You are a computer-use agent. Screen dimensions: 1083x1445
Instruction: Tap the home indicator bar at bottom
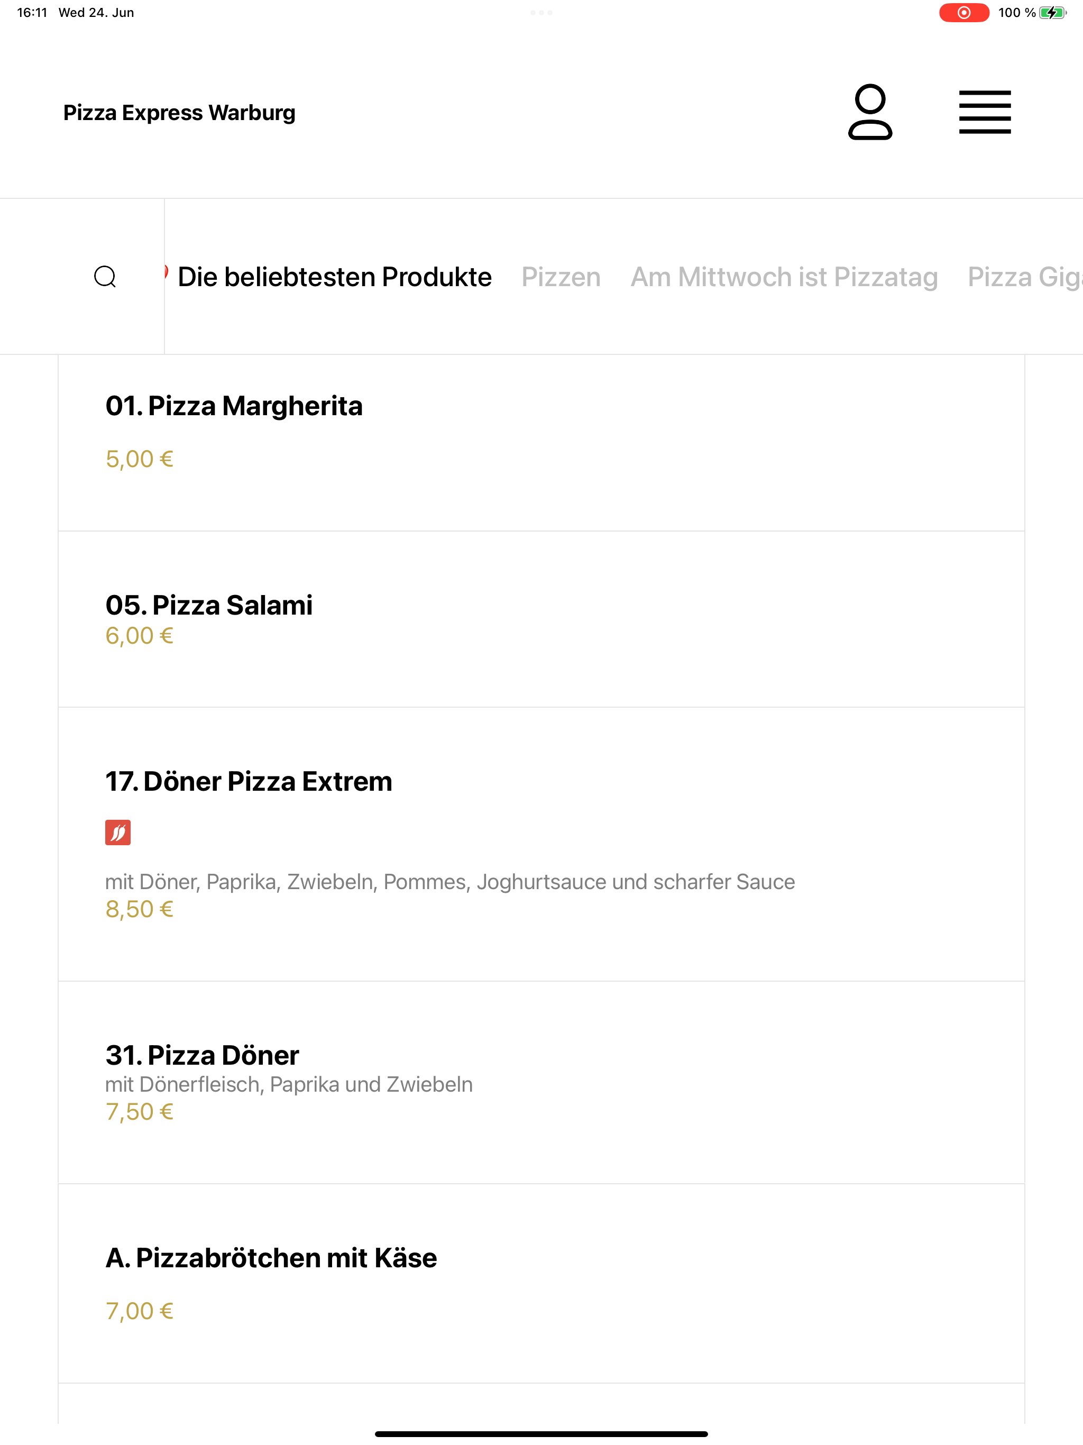541,1434
